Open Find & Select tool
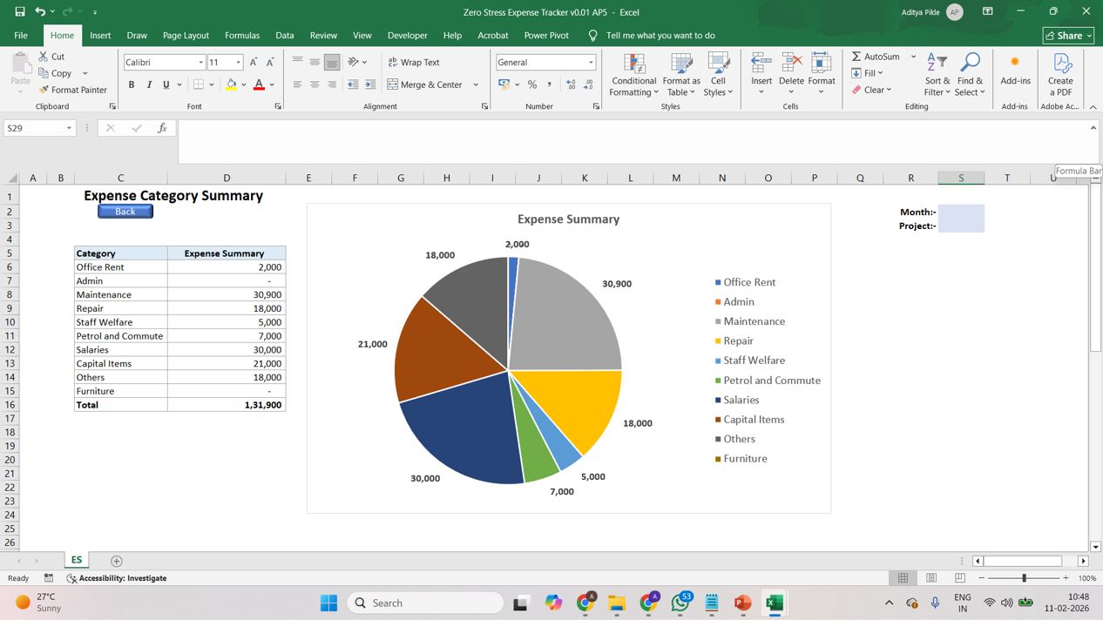Image resolution: width=1103 pixels, height=620 pixels. pyautogui.click(x=969, y=74)
